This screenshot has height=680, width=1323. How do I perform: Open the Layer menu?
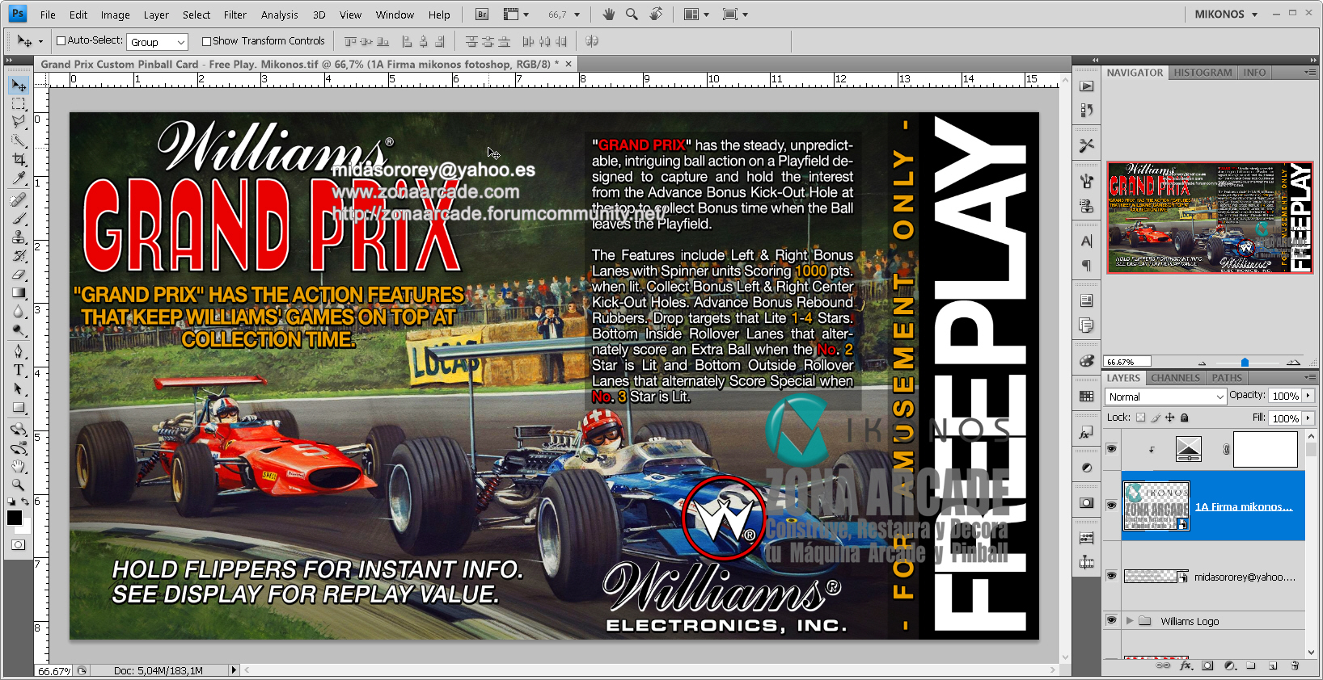[x=156, y=15]
